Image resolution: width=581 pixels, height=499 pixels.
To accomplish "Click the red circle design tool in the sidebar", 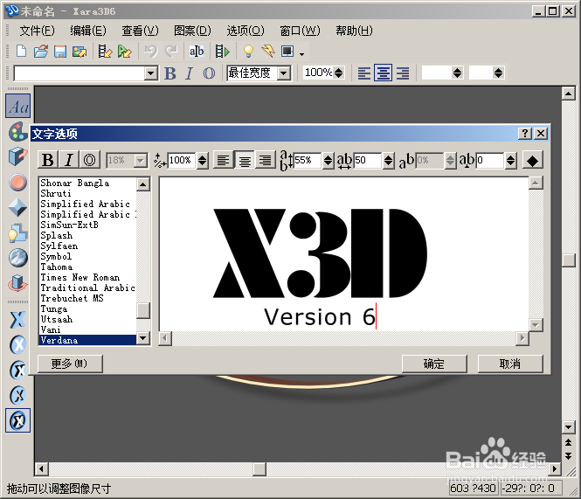I will [x=17, y=182].
